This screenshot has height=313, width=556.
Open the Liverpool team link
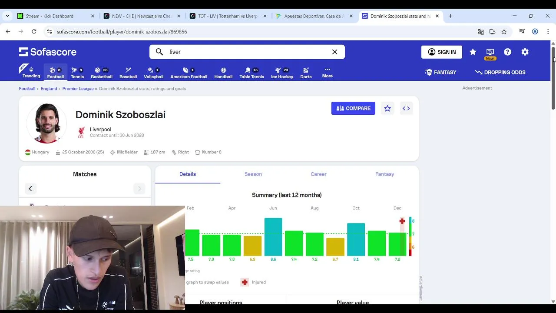(100, 129)
